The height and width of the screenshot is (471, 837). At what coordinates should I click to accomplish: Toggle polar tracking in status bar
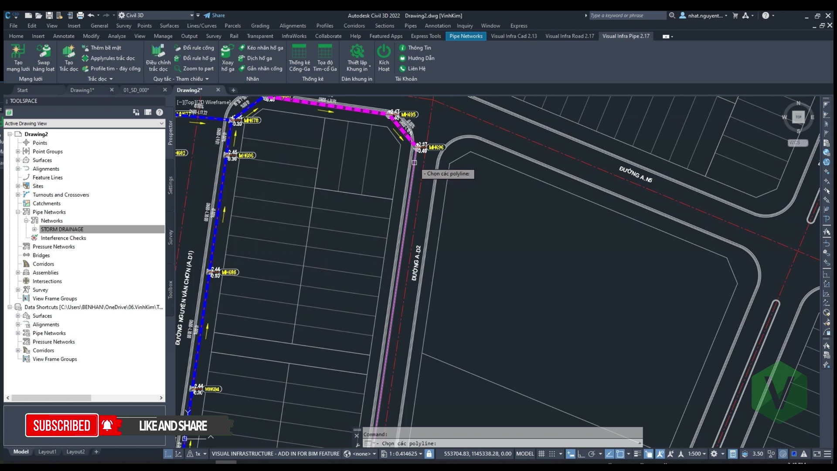click(x=592, y=454)
